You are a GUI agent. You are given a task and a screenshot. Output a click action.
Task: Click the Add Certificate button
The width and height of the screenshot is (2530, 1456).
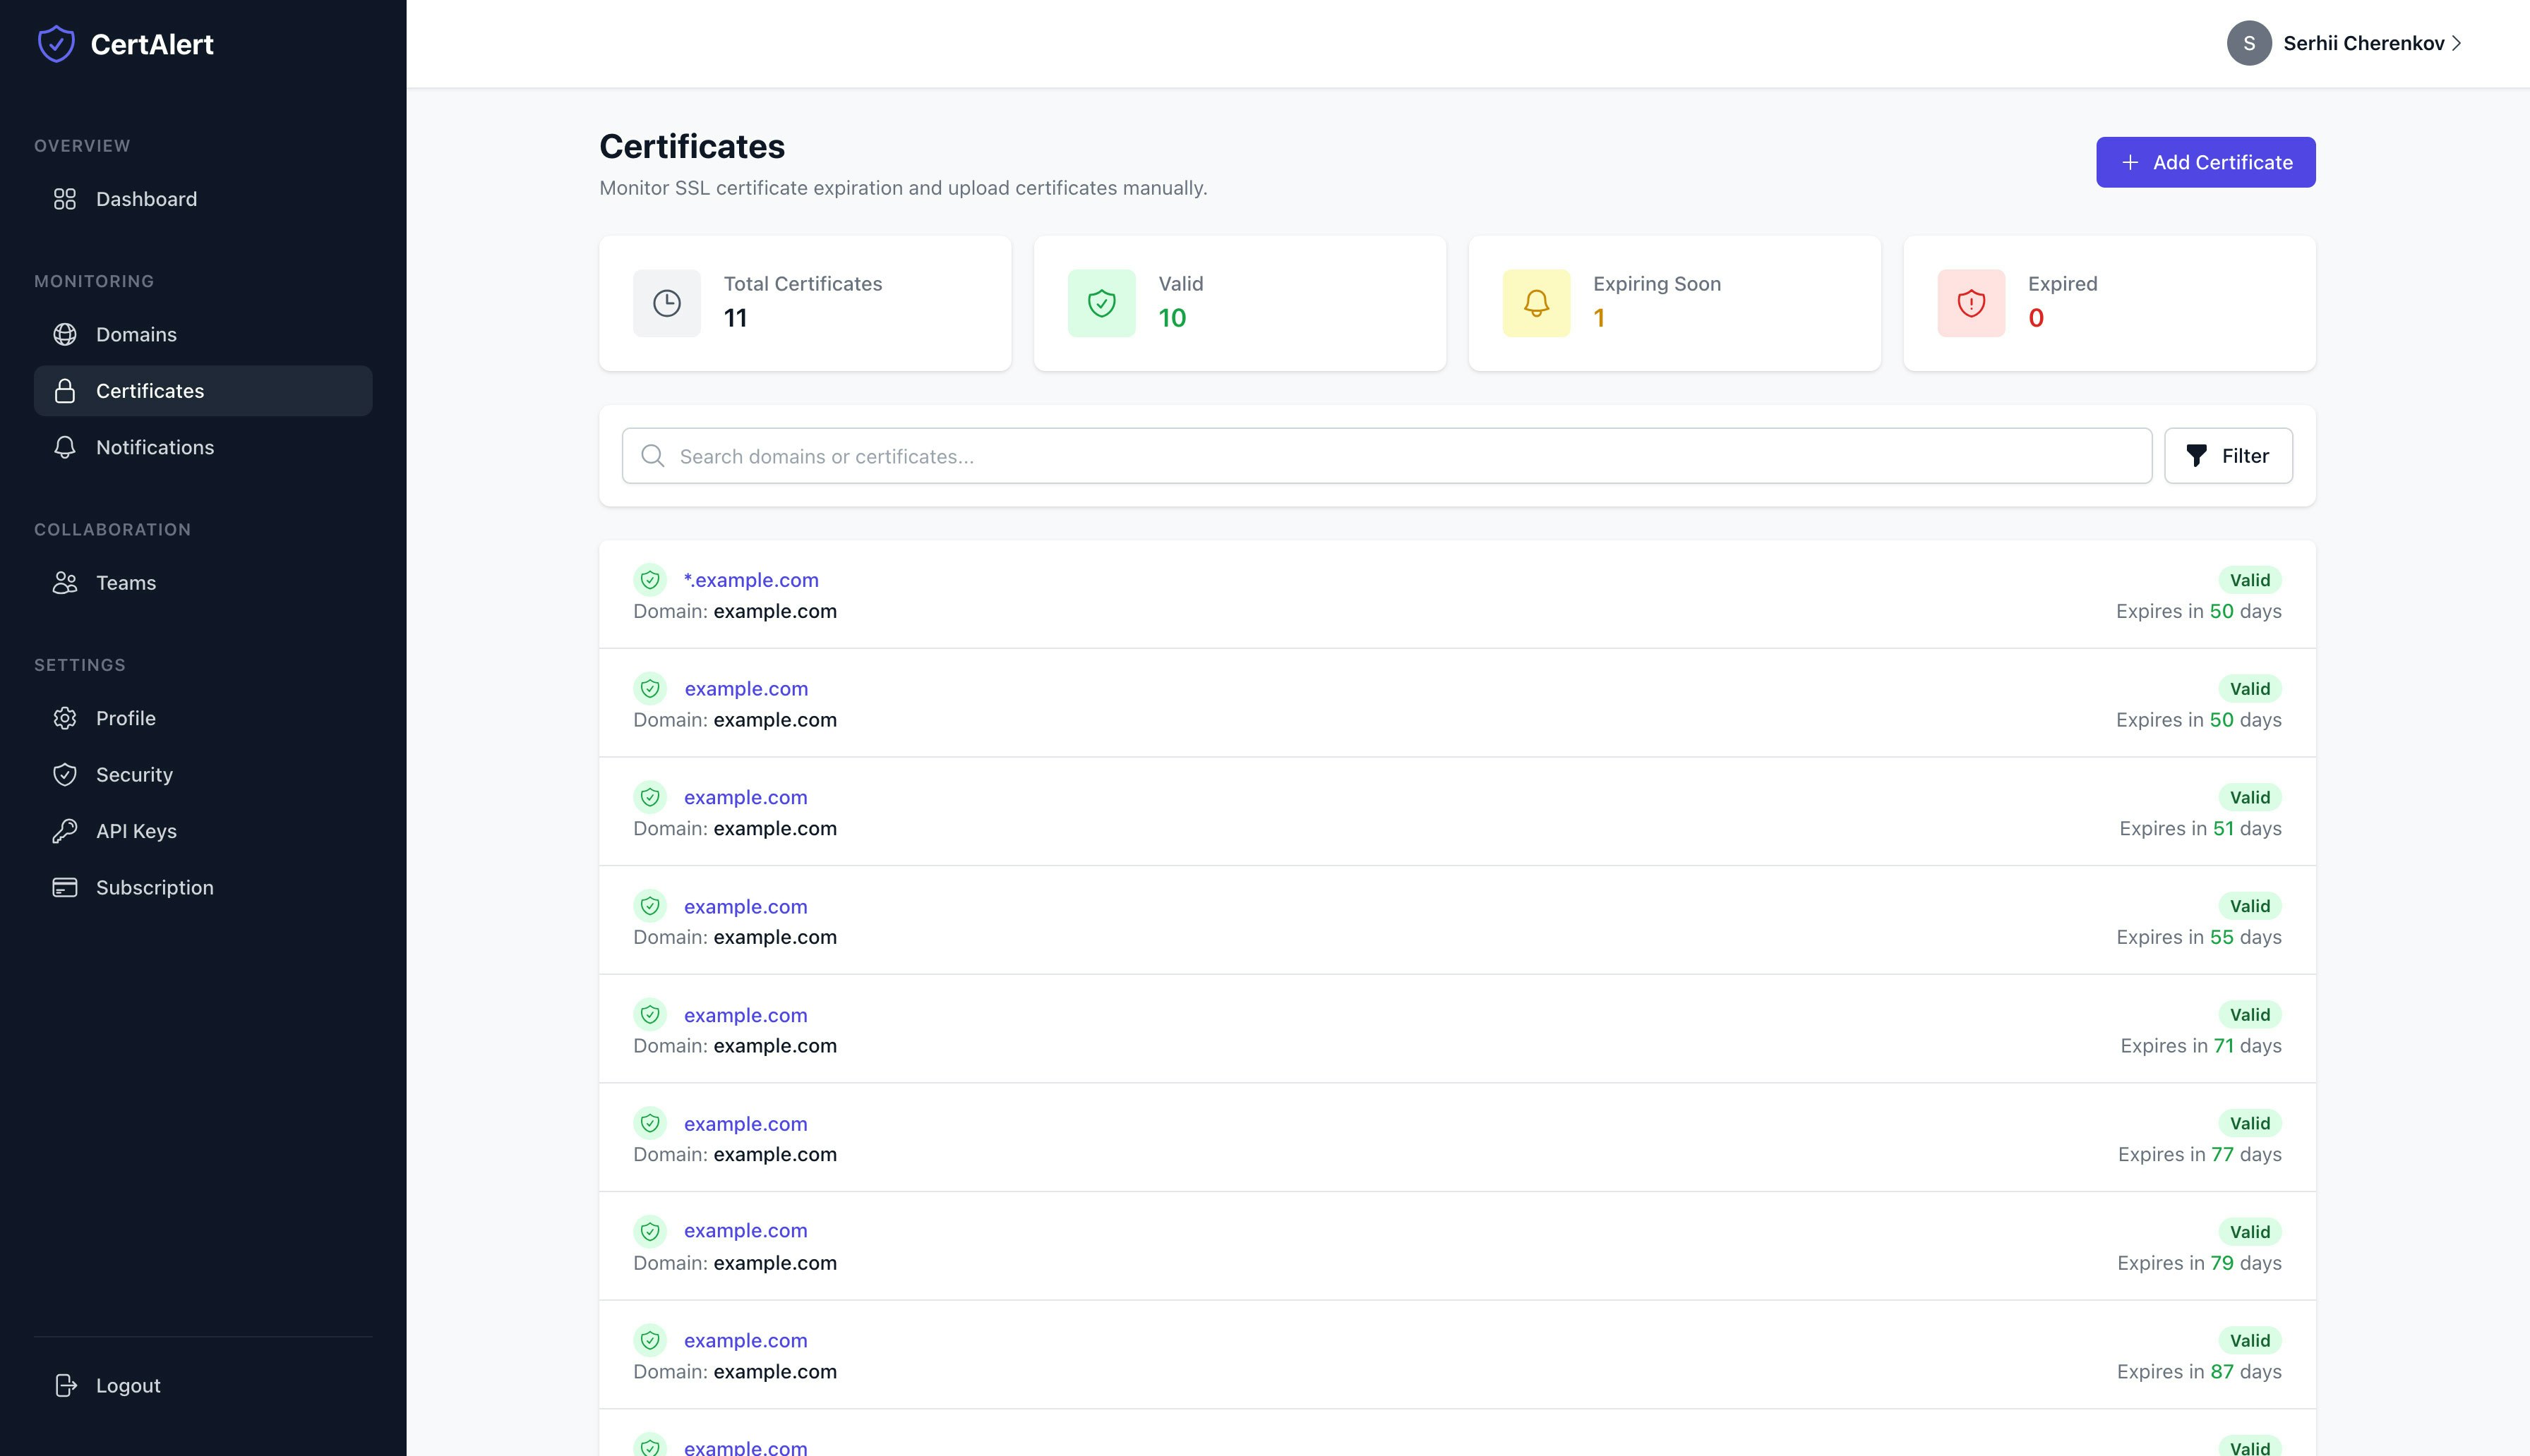[2206, 162]
